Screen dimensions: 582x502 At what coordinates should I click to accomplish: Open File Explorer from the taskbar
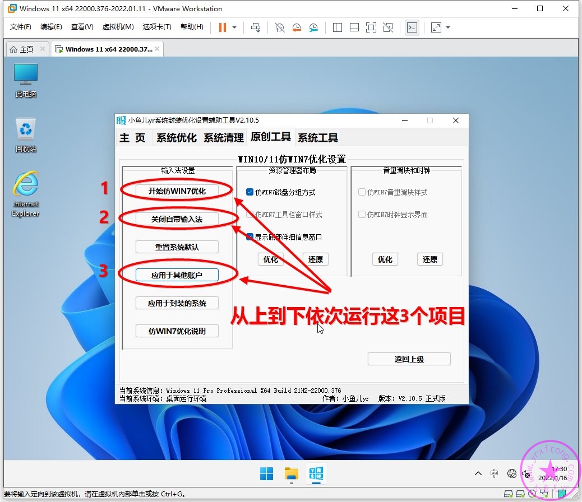(292, 474)
